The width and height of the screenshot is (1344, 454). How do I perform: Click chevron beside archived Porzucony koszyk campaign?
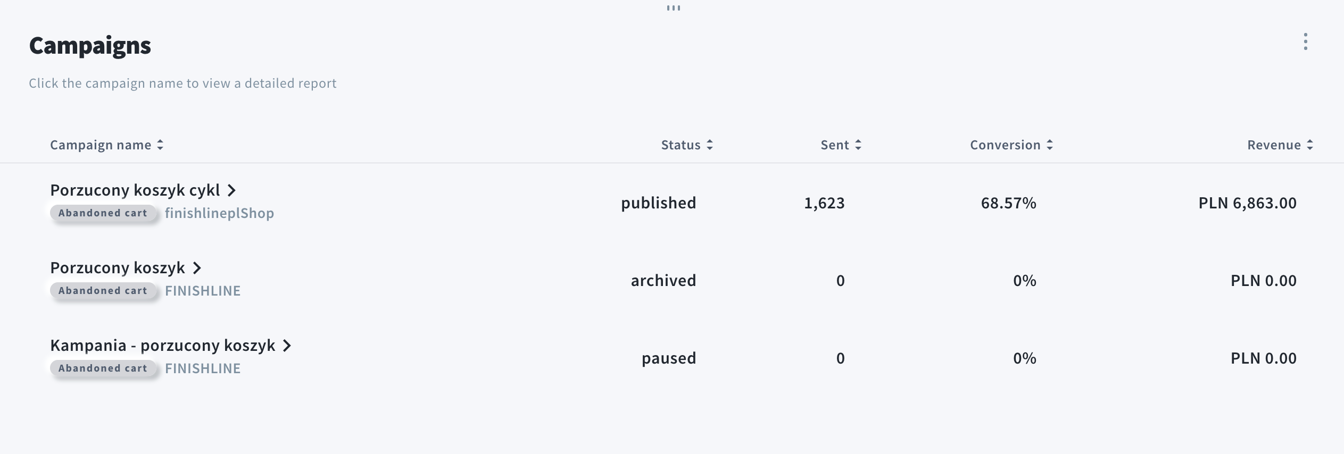[197, 268]
